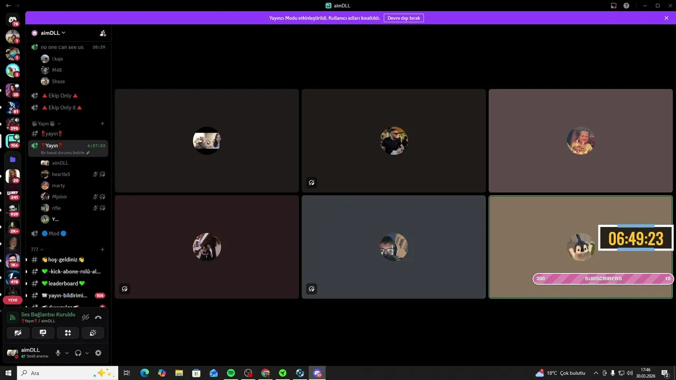Open the help question mark icon

626,6
